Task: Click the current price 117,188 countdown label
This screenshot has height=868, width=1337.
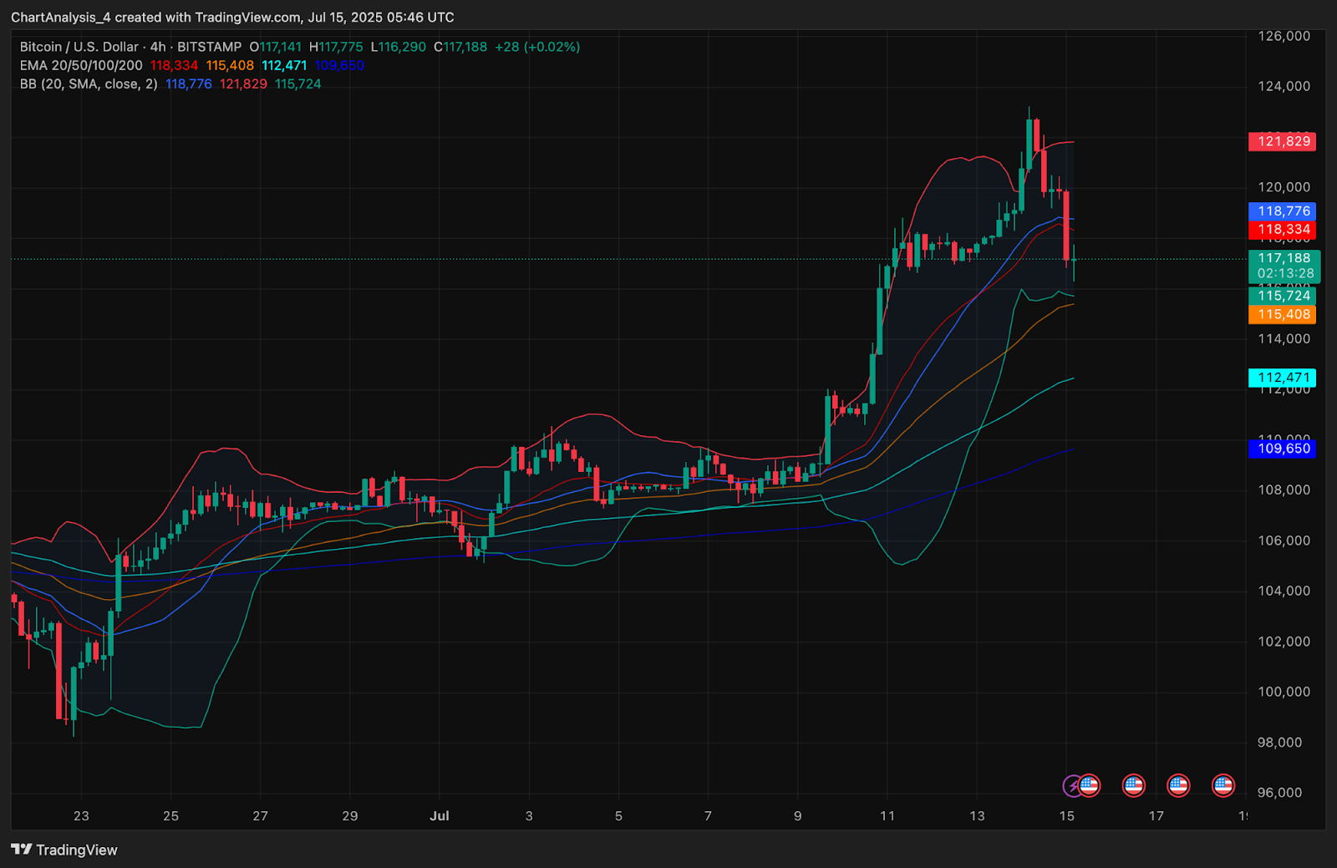Action: (1284, 266)
